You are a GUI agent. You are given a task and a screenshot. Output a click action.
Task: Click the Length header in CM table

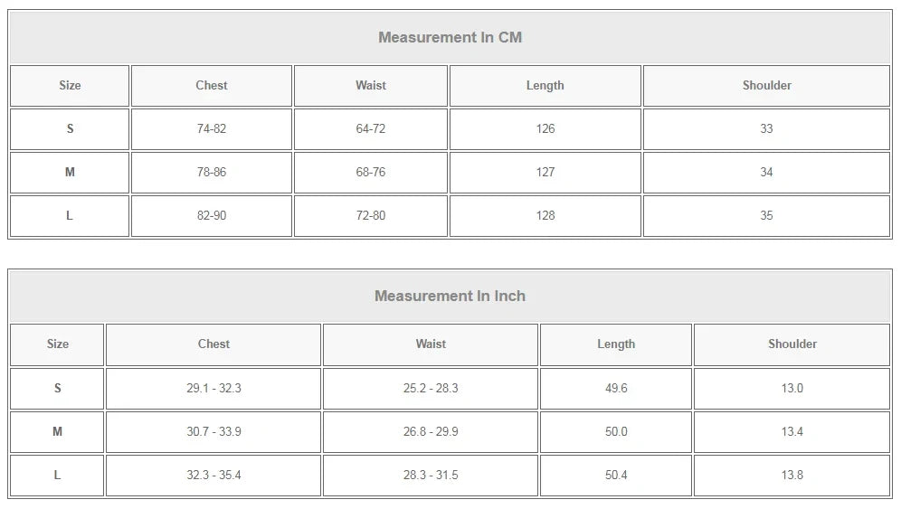pos(545,86)
